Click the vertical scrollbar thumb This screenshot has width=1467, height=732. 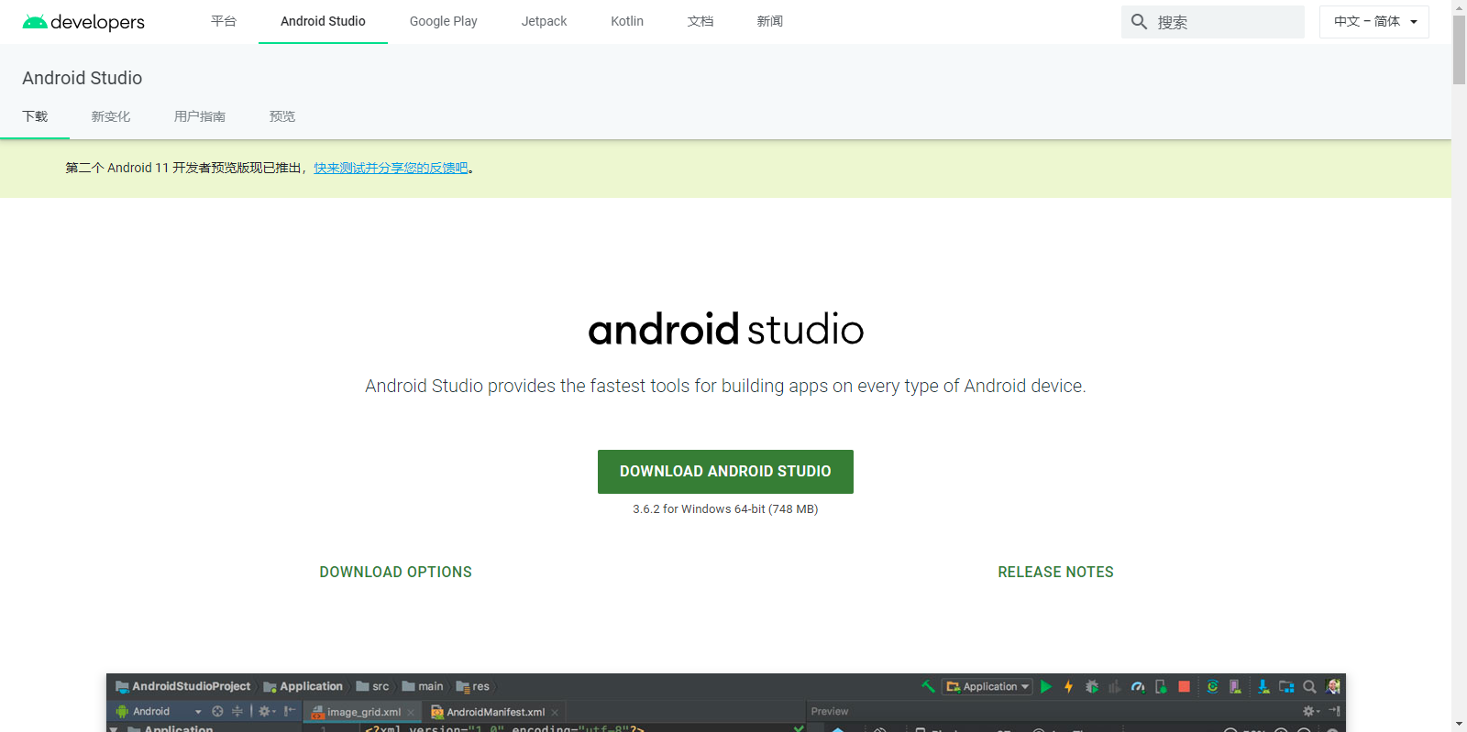tap(1459, 50)
